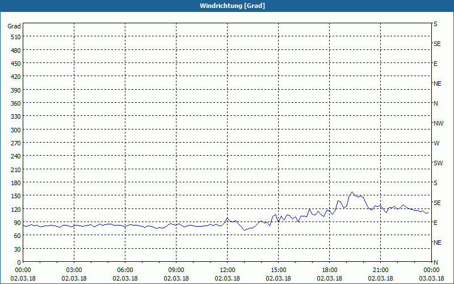This screenshot has width=454, height=284.
Task: Click the 12:00 time axis label
Action: [x=228, y=270]
